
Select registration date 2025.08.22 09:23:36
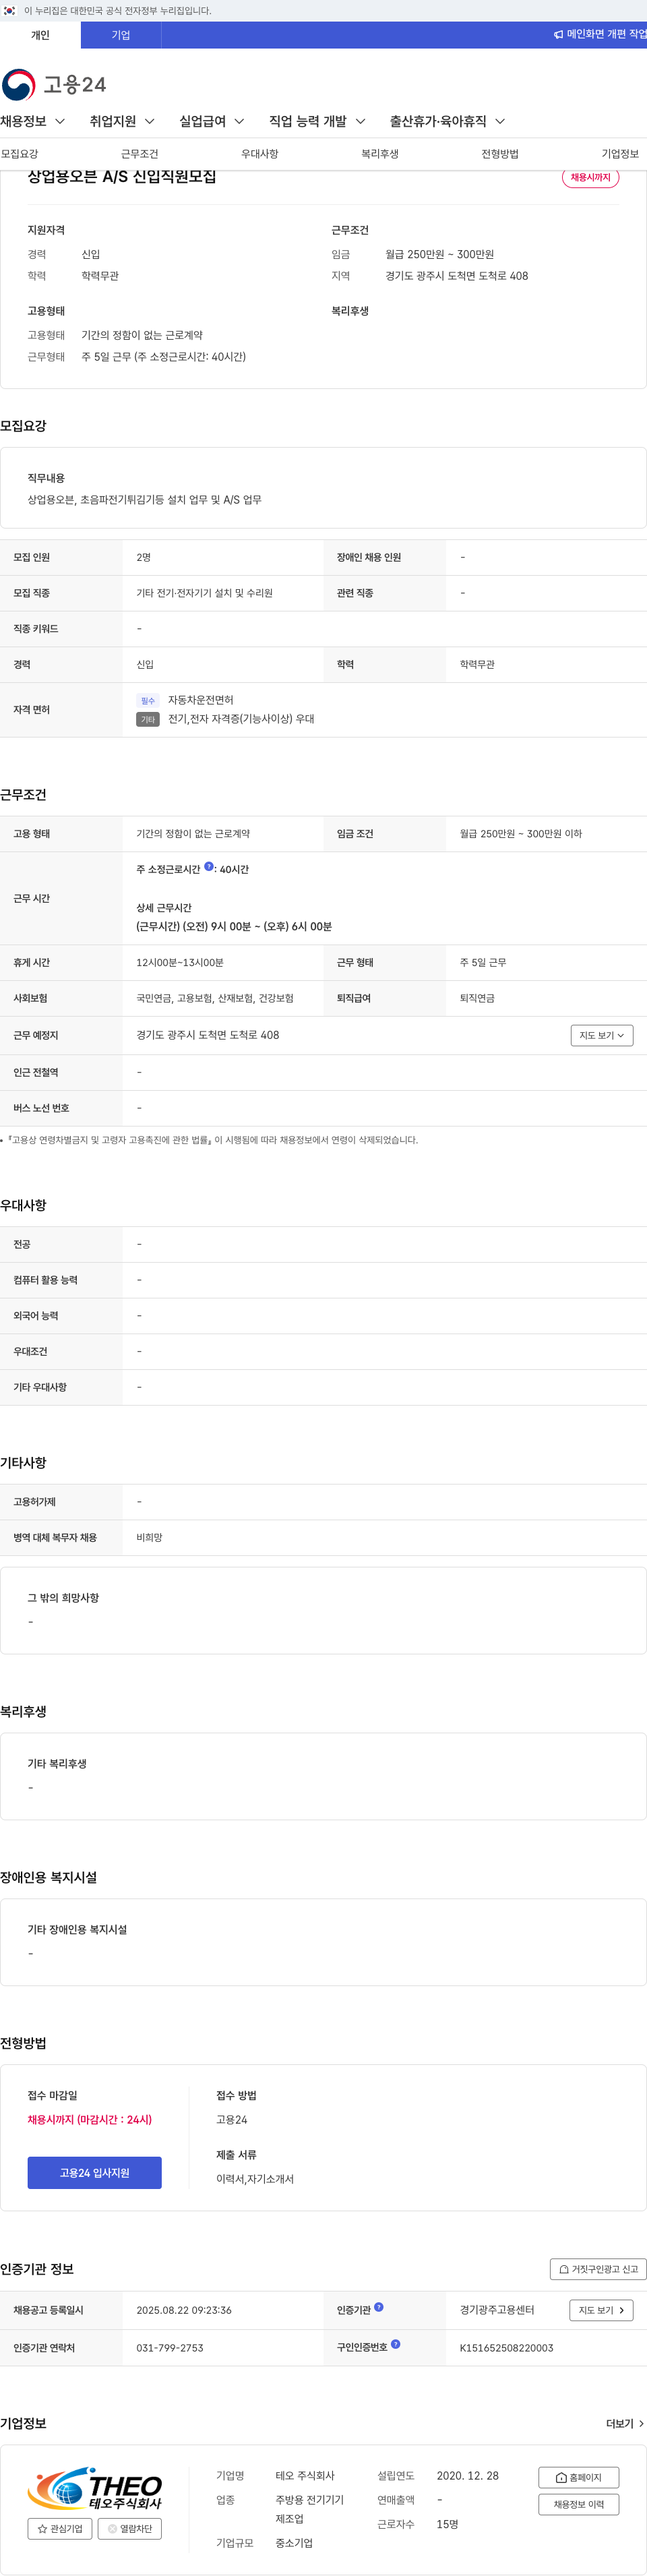pos(184,2310)
